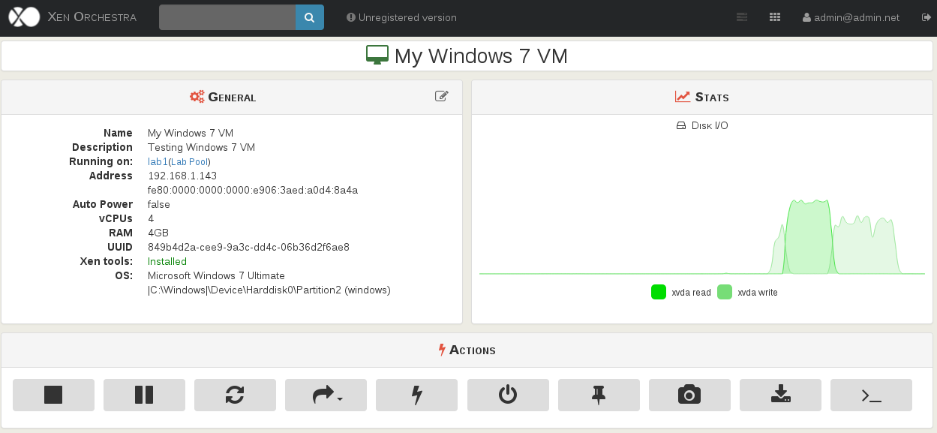The width and height of the screenshot is (937, 433).
Task: Click the Actions lightning header icon
Action: 442,350
